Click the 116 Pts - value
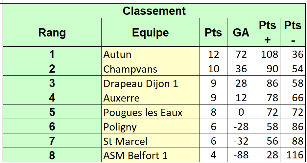This screenshot has width=307, height=163. (x=293, y=155)
